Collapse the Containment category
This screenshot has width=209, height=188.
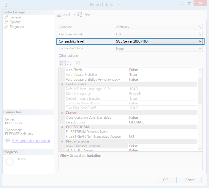click(x=62, y=84)
